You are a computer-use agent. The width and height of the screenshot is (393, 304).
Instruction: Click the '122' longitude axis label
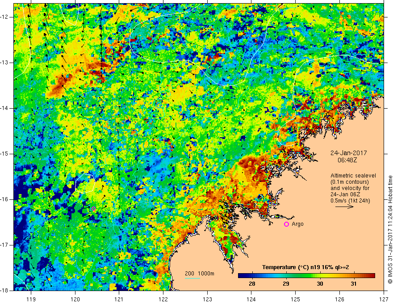[163, 299]
